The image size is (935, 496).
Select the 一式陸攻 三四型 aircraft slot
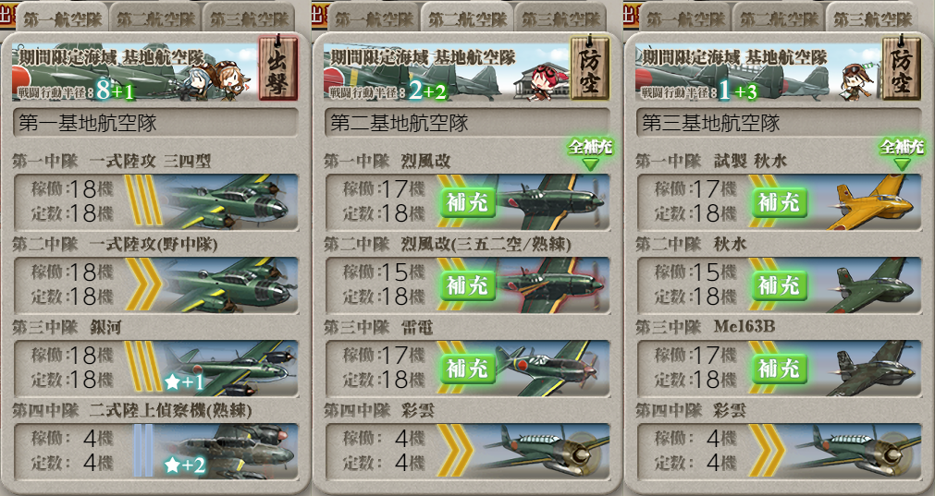point(155,202)
